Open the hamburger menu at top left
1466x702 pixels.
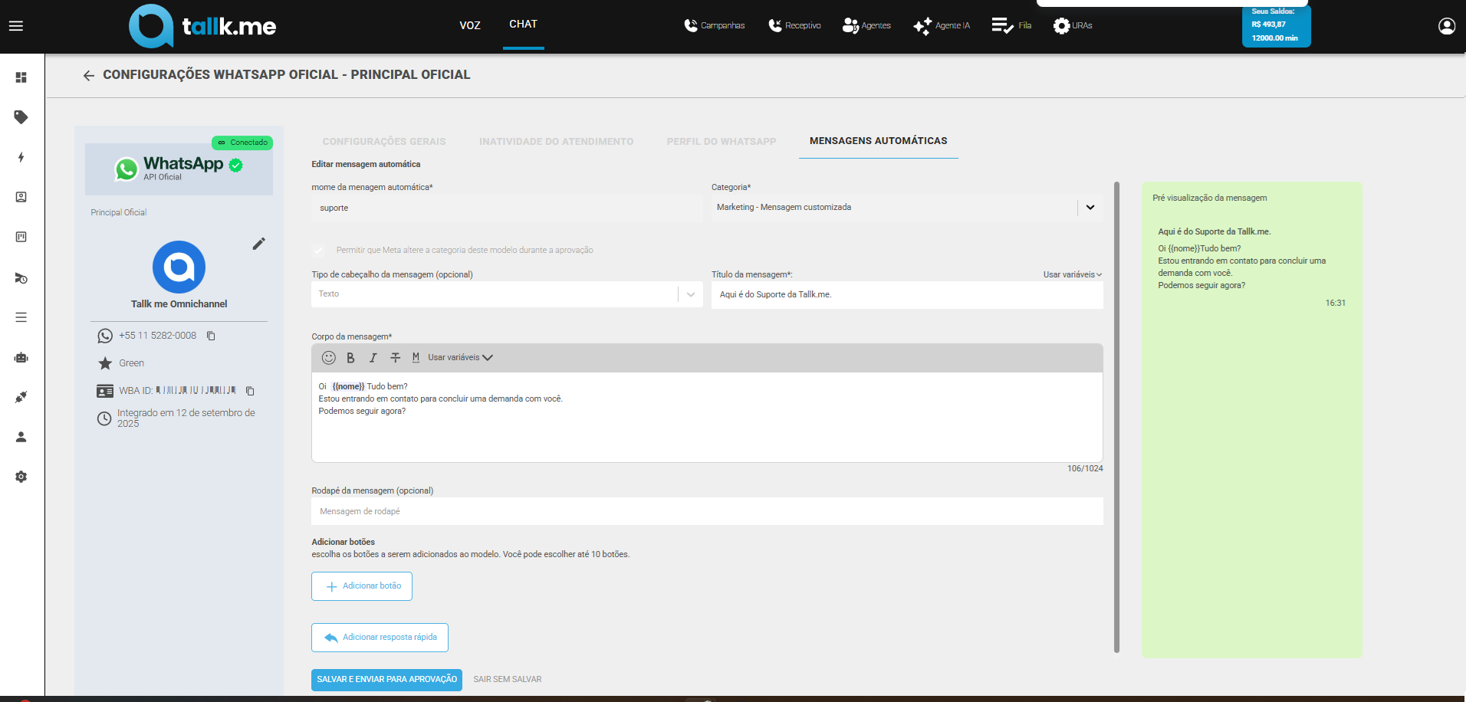(16, 26)
